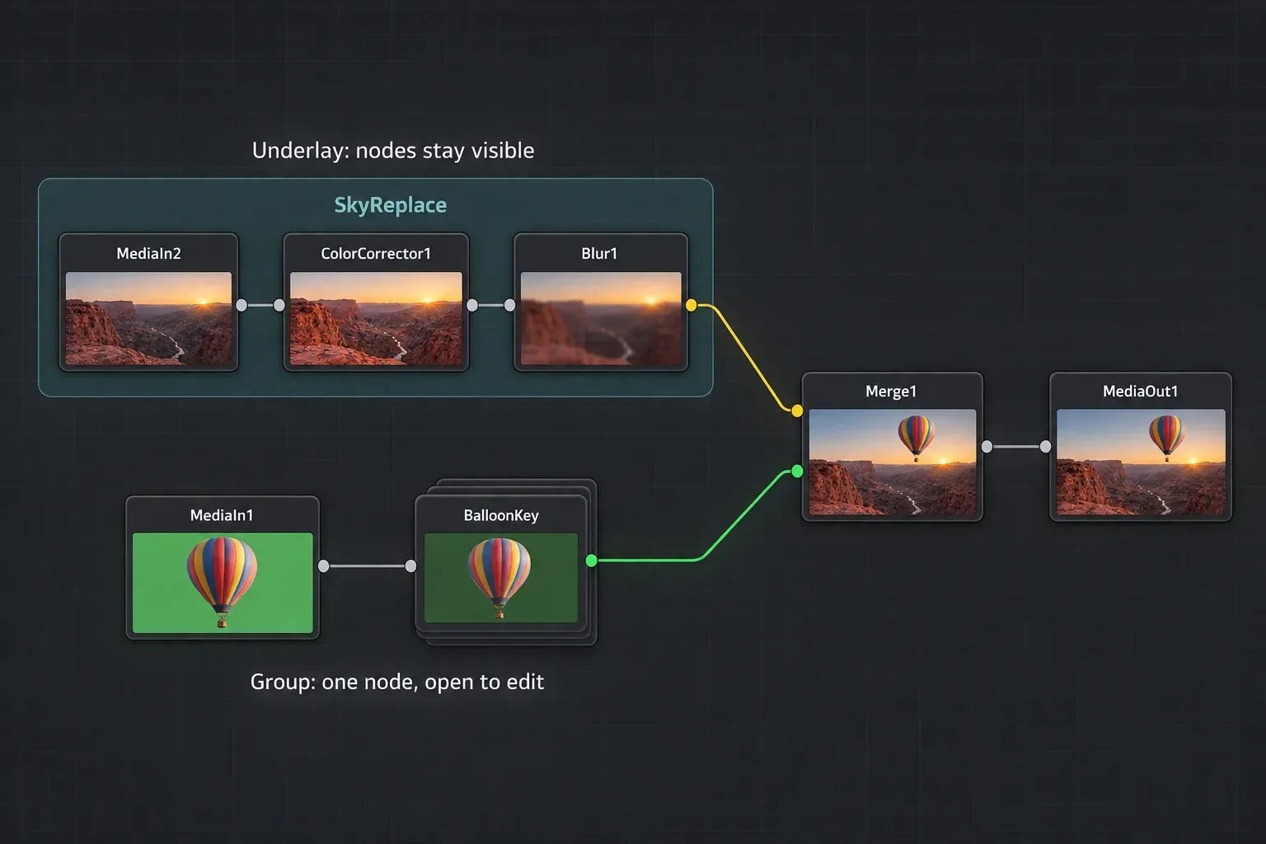Click the SkyReplace underlay title
1266x844 pixels.
[x=391, y=205]
